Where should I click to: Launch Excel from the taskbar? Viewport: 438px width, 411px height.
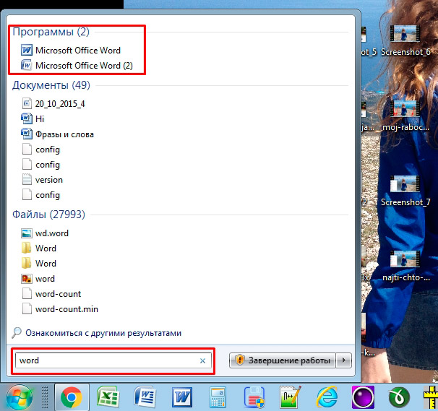tap(108, 397)
